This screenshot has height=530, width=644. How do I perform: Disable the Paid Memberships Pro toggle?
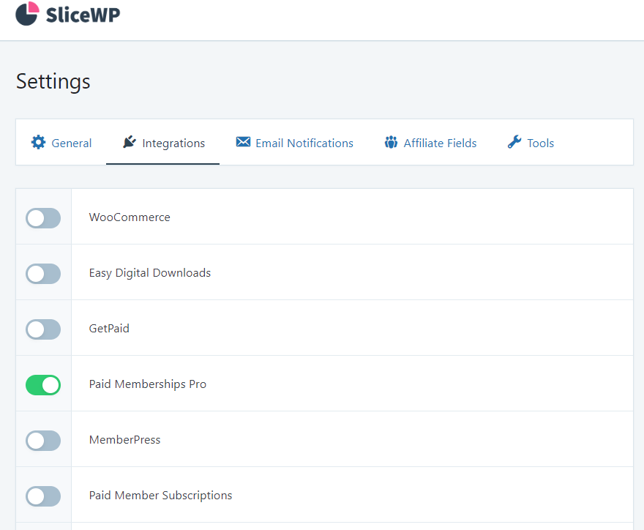(x=43, y=384)
